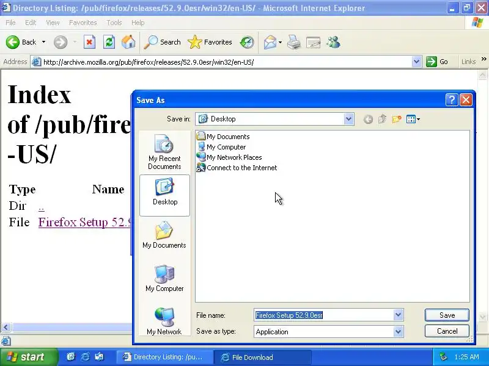Click the Go button
489x366 pixels.
point(438,62)
